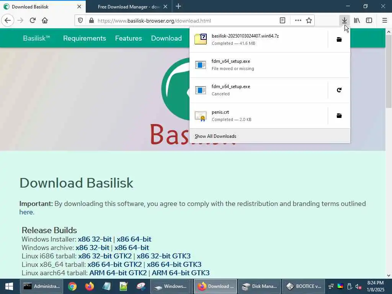Open Download nav item
This screenshot has width=392, height=294.
tap(166, 38)
